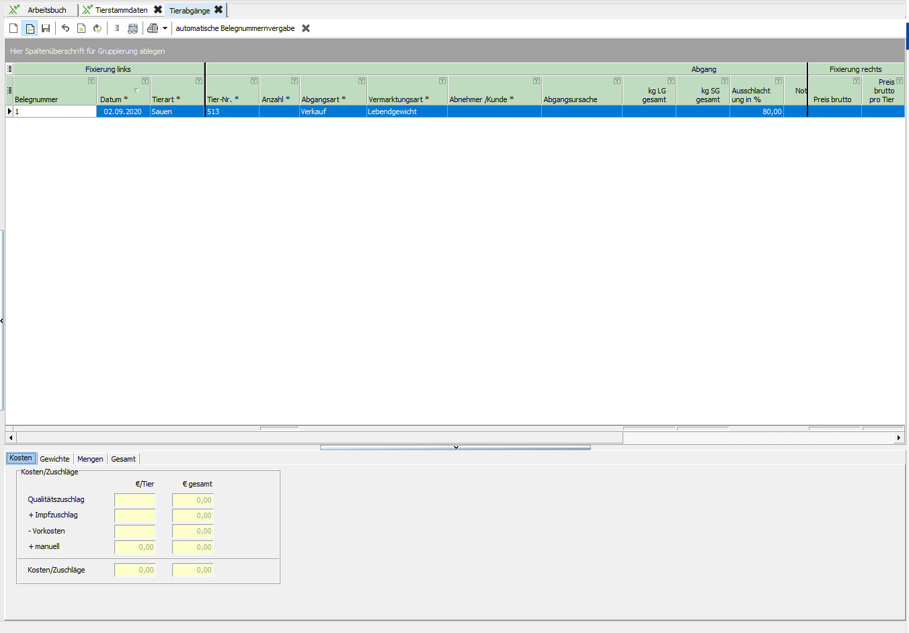Click the horizontal scrollbar right arrow
This screenshot has height=633, width=909.
(x=898, y=437)
